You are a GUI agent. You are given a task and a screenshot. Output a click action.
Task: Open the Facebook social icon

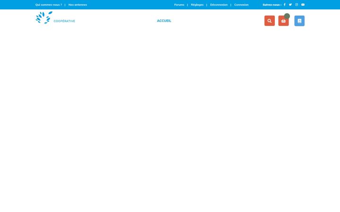click(x=284, y=5)
